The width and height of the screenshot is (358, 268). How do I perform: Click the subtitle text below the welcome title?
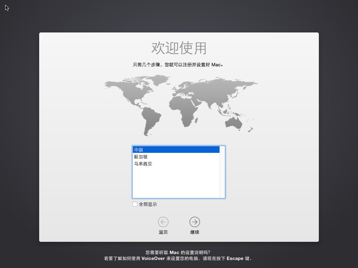179,65
